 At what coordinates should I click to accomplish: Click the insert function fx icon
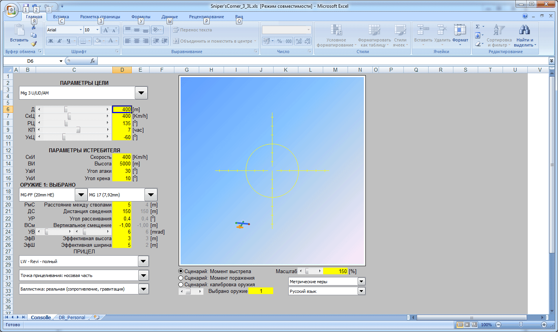[93, 61]
